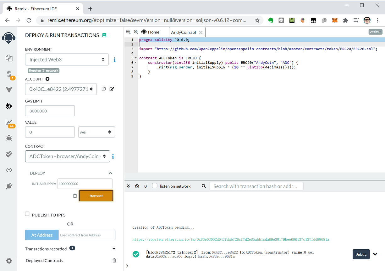Fold constructor code block arrow
Screen dimensions: 385x271
tap(135, 63)
